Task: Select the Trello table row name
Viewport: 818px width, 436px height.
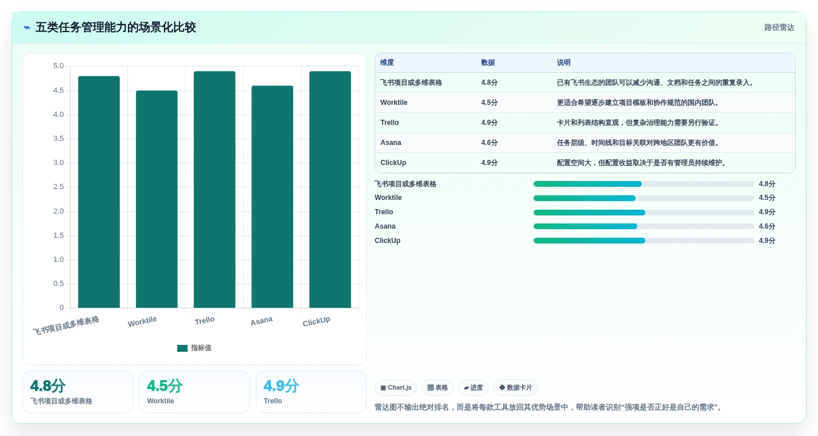Action: pyautogui.click(x=389, y=123)
